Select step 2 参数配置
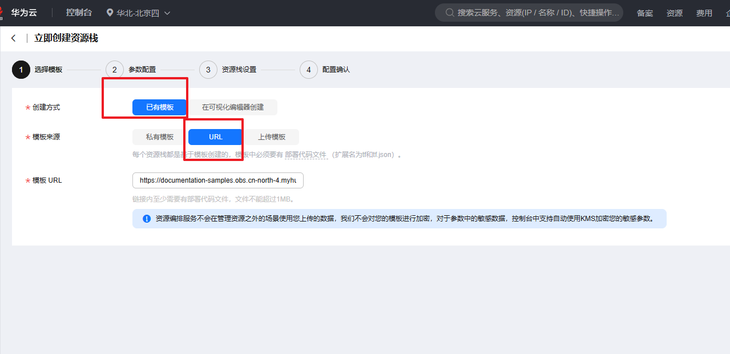Image resolution: width=730 pixels, height=354 pixels. (x=131, y=70)
